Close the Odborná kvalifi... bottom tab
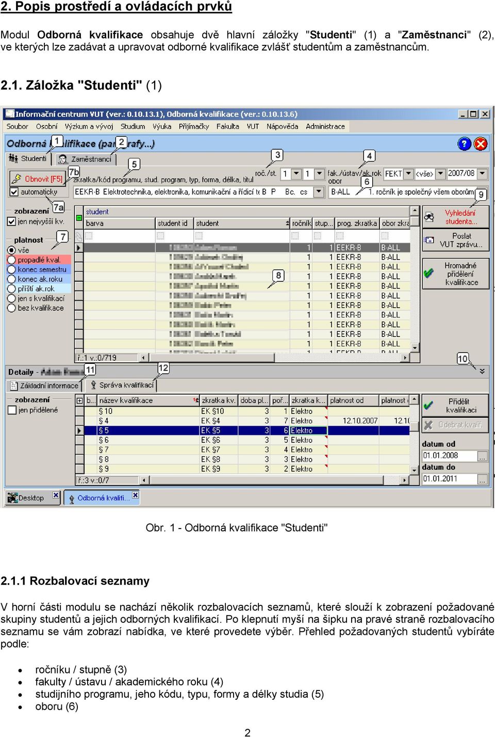Screen dimensions: 495x737 (x=135, y=495)
